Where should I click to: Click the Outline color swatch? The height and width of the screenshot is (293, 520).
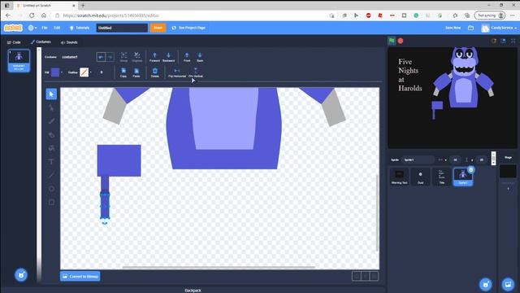pyautogui.click(x=84, y=72)
